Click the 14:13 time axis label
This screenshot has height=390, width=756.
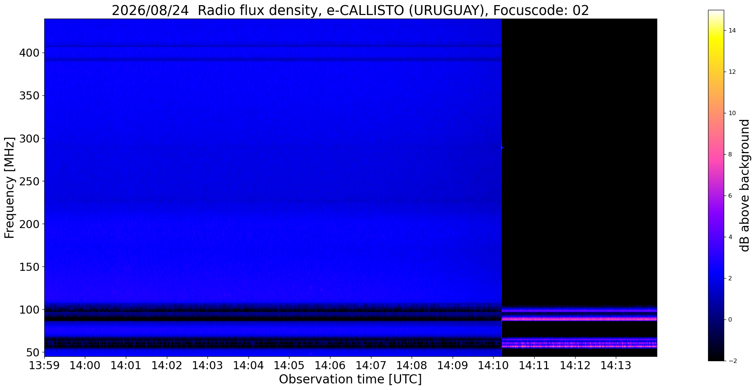point(616,366)
